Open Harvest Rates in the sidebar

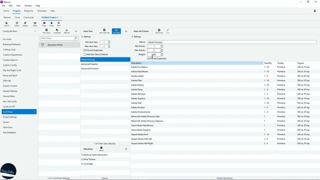[19, 96]
